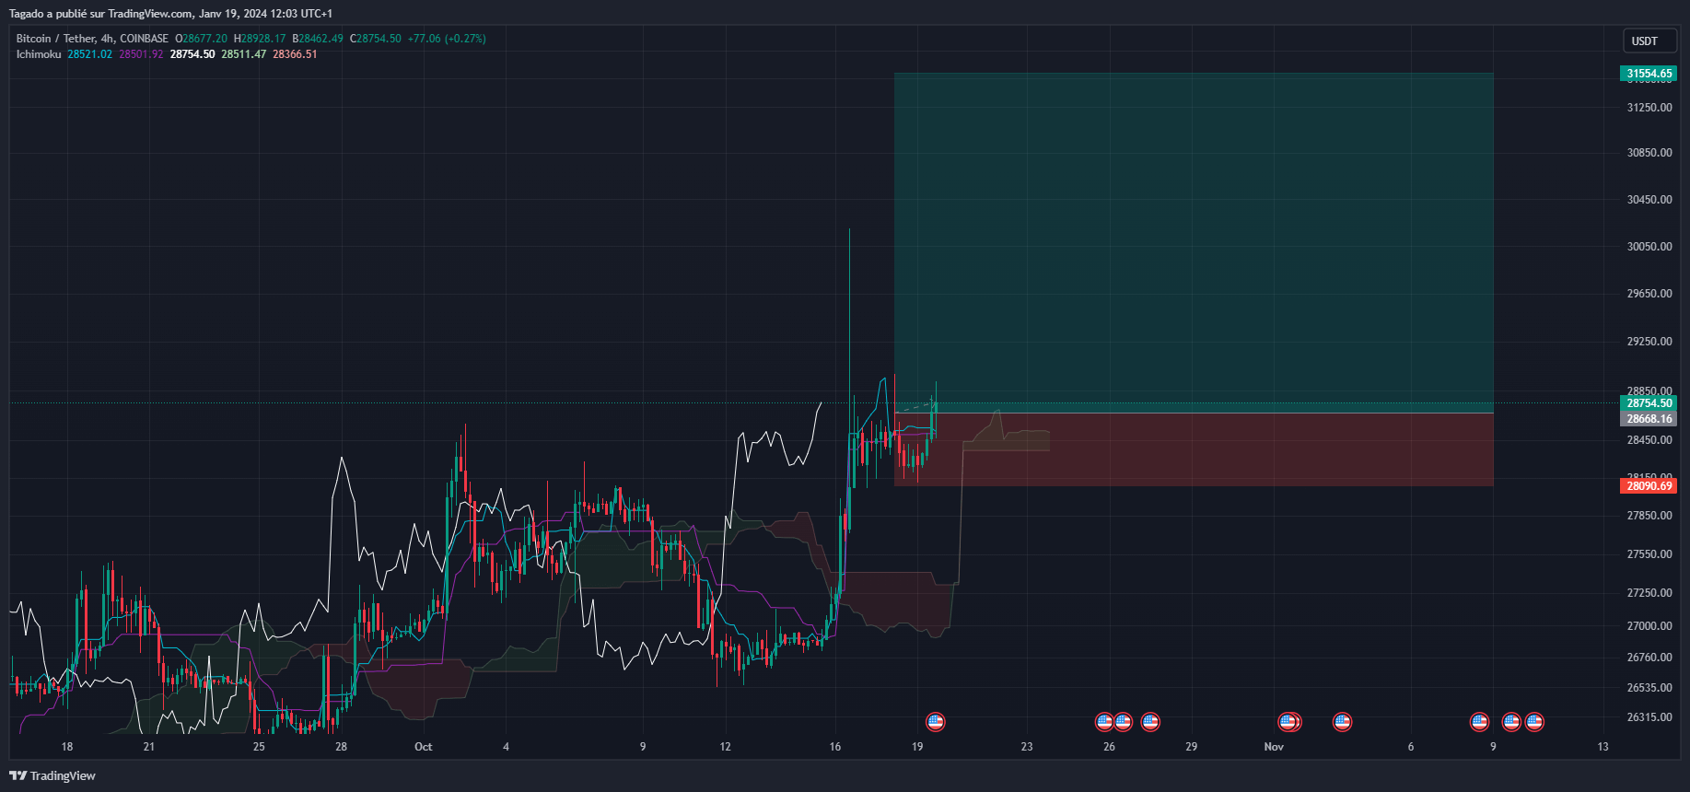Click Ichimoku value 28366.51
1690x792 pixels.
(x=295, y=54)
